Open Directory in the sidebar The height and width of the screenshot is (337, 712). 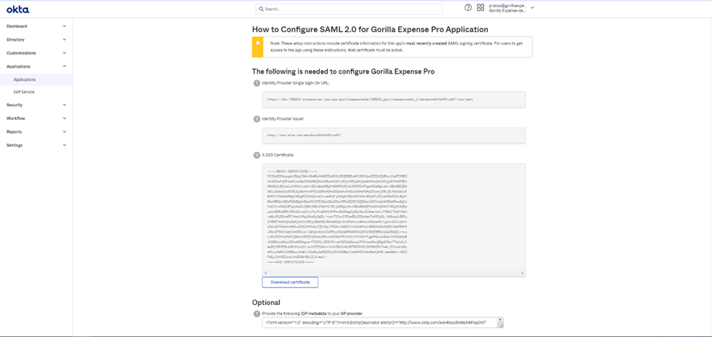click(15, 39)
